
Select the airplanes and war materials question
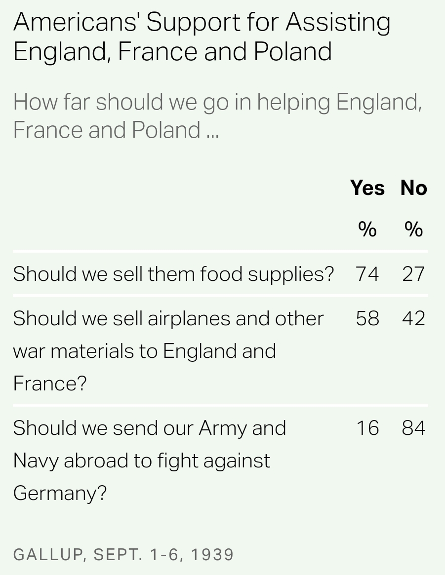tap(168, 350)
